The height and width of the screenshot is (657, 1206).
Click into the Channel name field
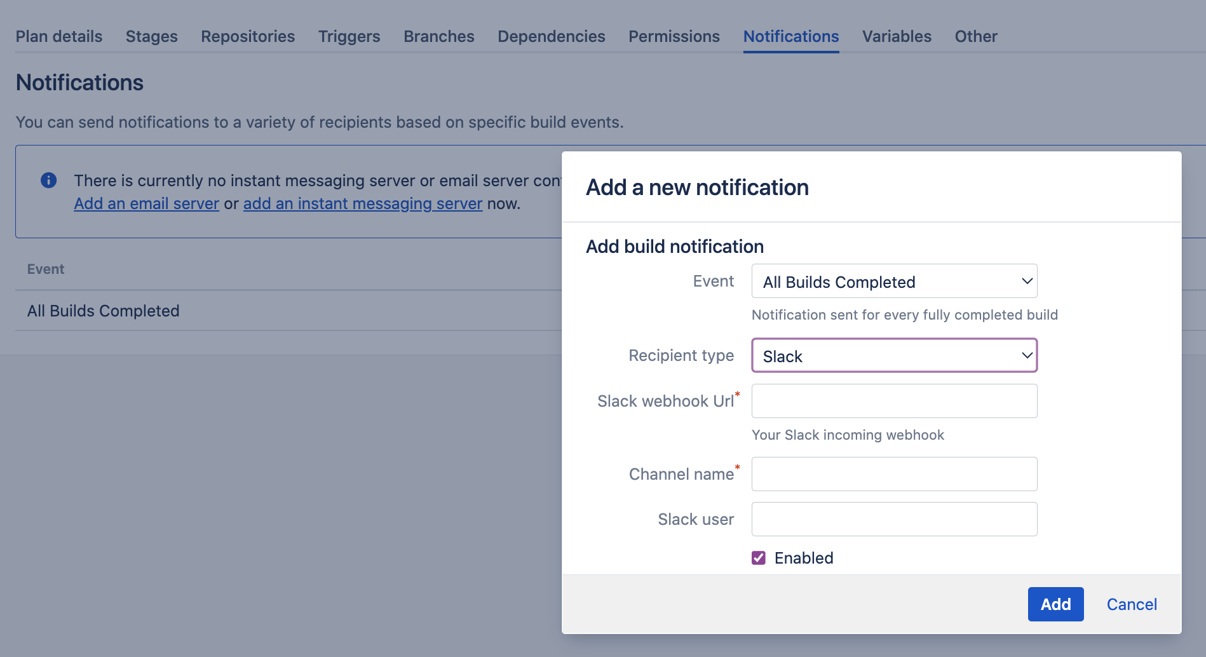click(x=894, y=474)
